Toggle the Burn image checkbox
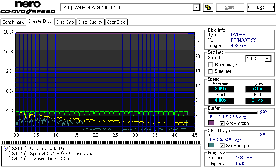276x168 pixels. (210, 65)
